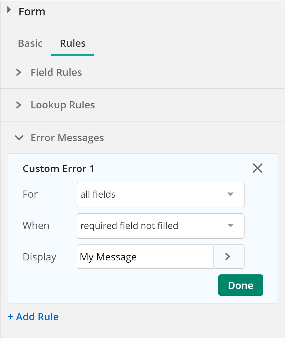This screenshot has width=285, height=338.
Task: Focus the Display 'My Message' text field
Action: click(x=145, y=256)
